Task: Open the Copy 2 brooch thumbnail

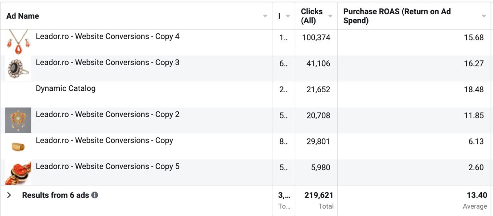Action: (x=18, y=120)
